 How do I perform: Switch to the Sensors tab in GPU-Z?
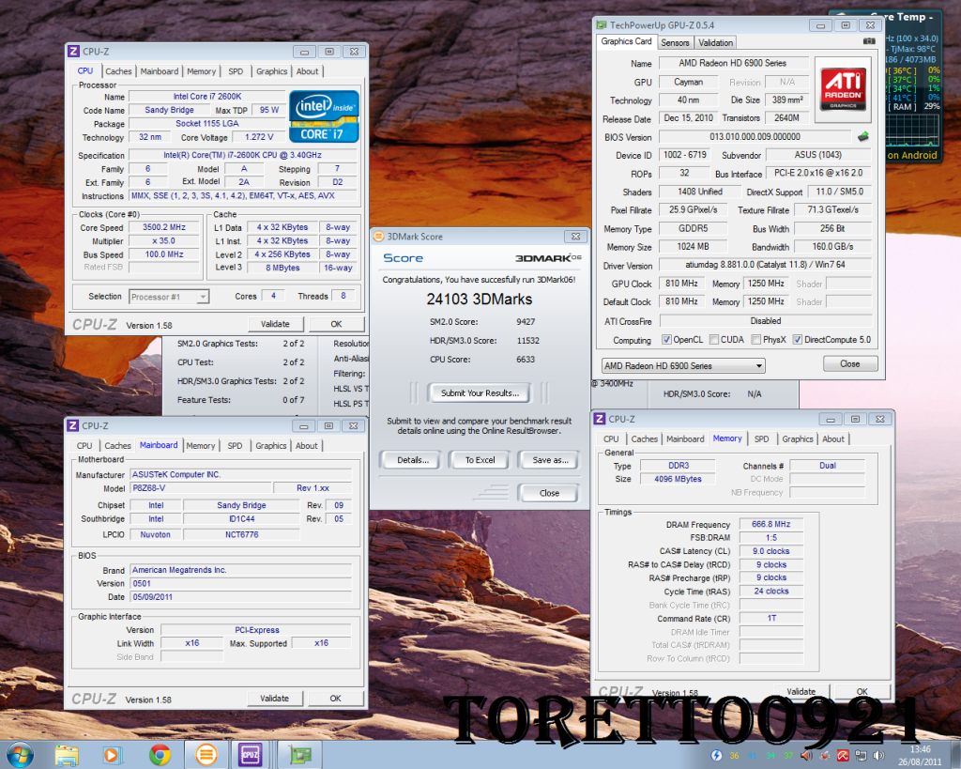(675, 42)
